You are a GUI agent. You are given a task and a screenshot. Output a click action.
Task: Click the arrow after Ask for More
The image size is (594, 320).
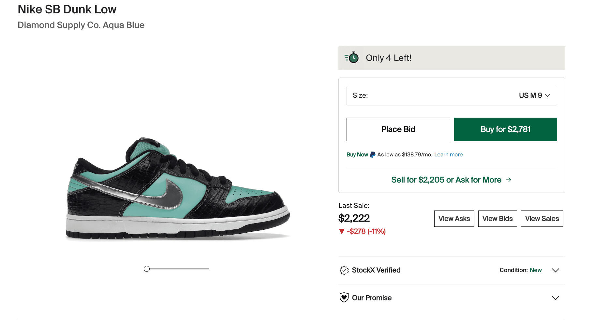(509, 180)
